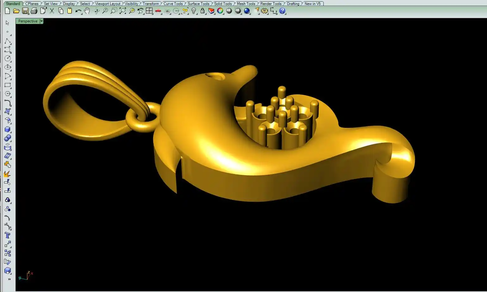Viewport: 487px width, 292px height.
Task: Toggle Shaded viewport display mode
Action: pyautogui.click(x=229, y=11)
